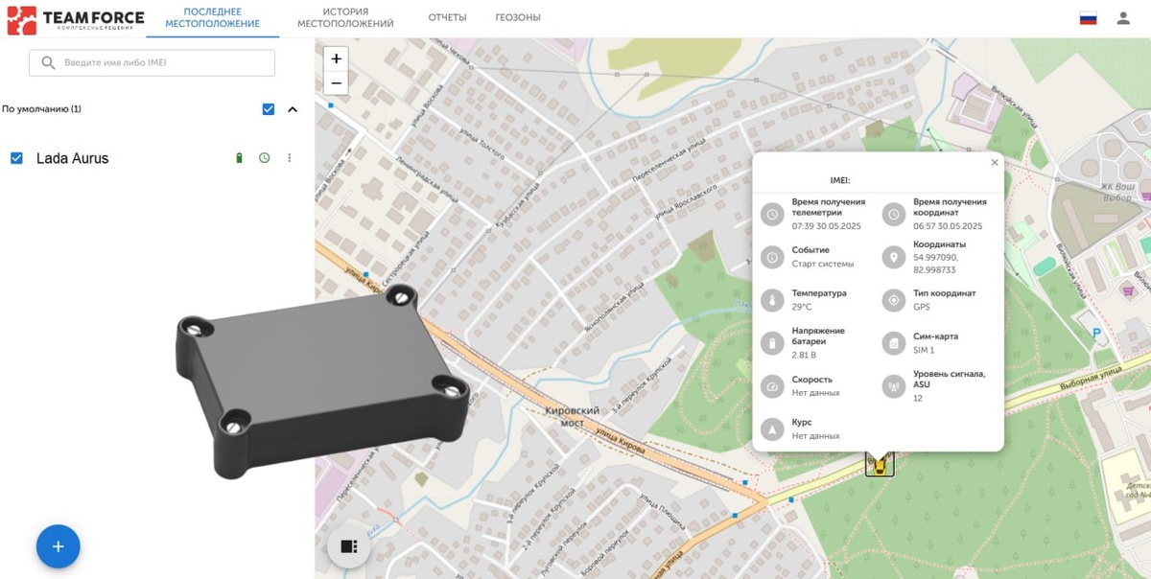Click the Напряжение батареи battery icon
This screenshot has width=1151, height=579.
pyautogui.click(x=773, y=343)
